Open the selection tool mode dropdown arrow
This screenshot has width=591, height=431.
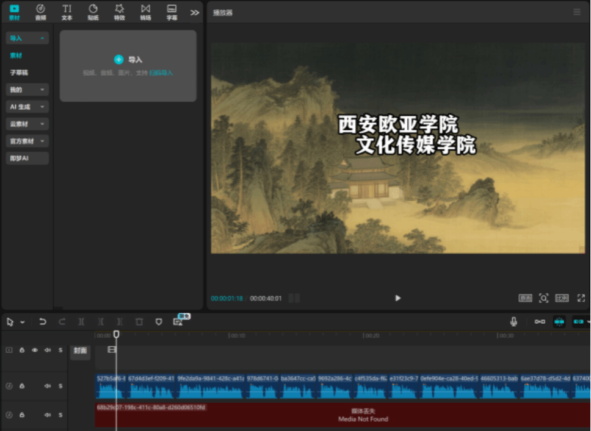(x=23, y=322)
